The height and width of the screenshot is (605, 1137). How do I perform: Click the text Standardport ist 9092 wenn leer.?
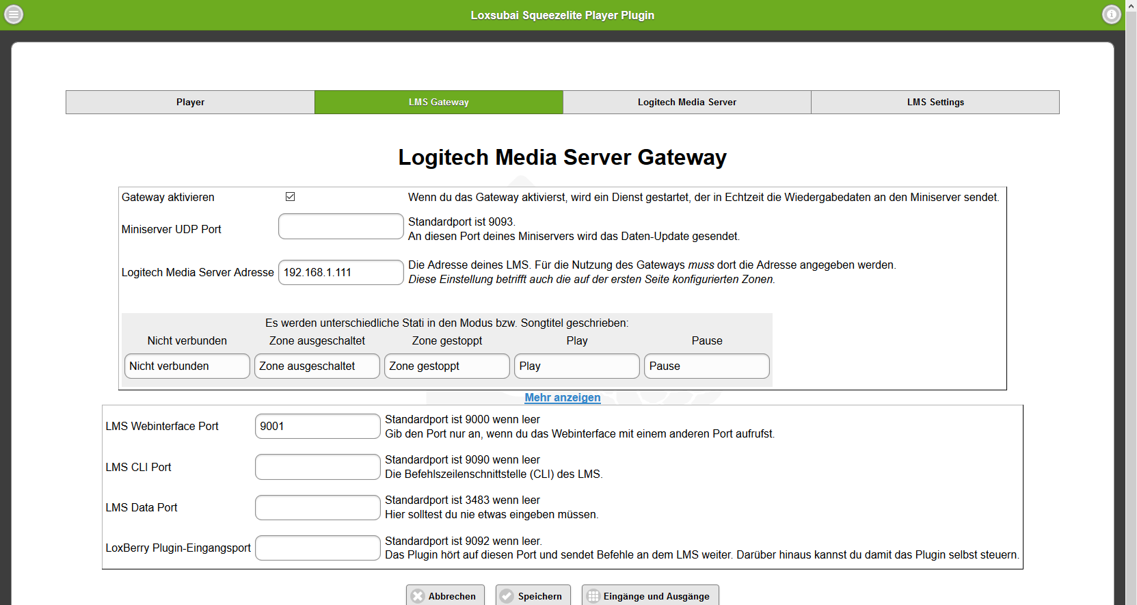point(464,541)
